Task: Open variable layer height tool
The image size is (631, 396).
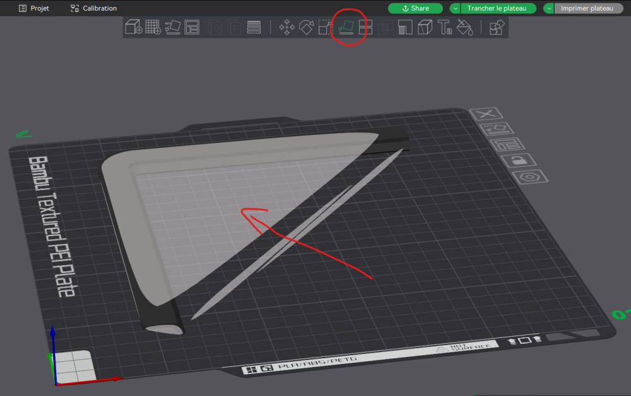Action: (254, 27)
